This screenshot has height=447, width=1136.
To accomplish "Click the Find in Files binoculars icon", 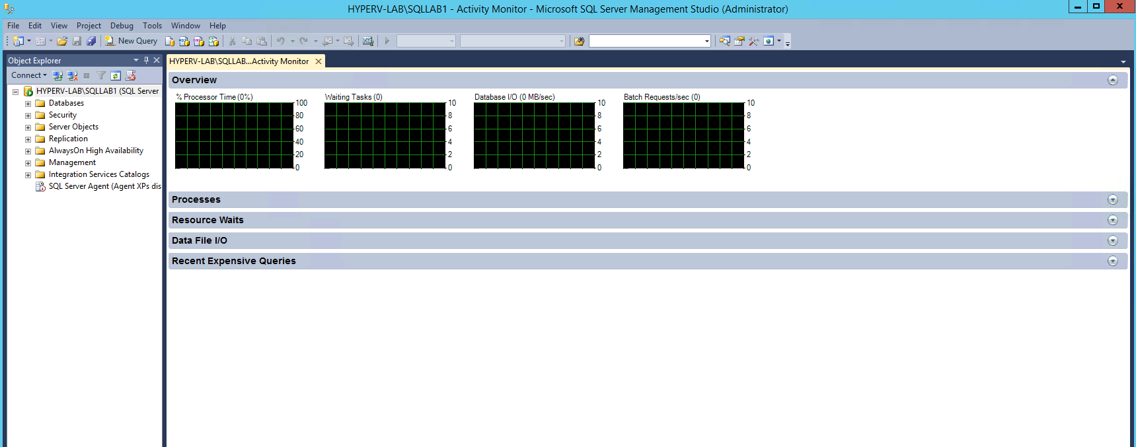I will pyautogui.click(x=580, y=41).
